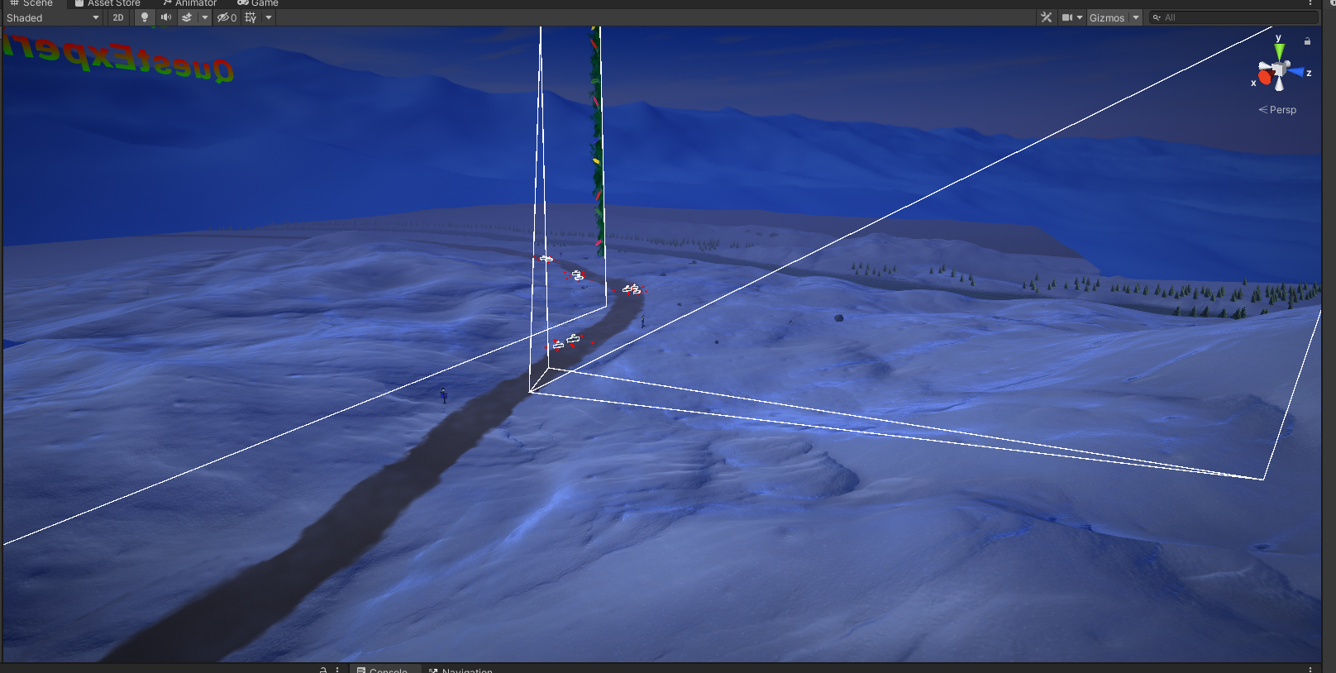Select the small figure left of path
This screenshot has width=1336, height=673.
(443, 395)
